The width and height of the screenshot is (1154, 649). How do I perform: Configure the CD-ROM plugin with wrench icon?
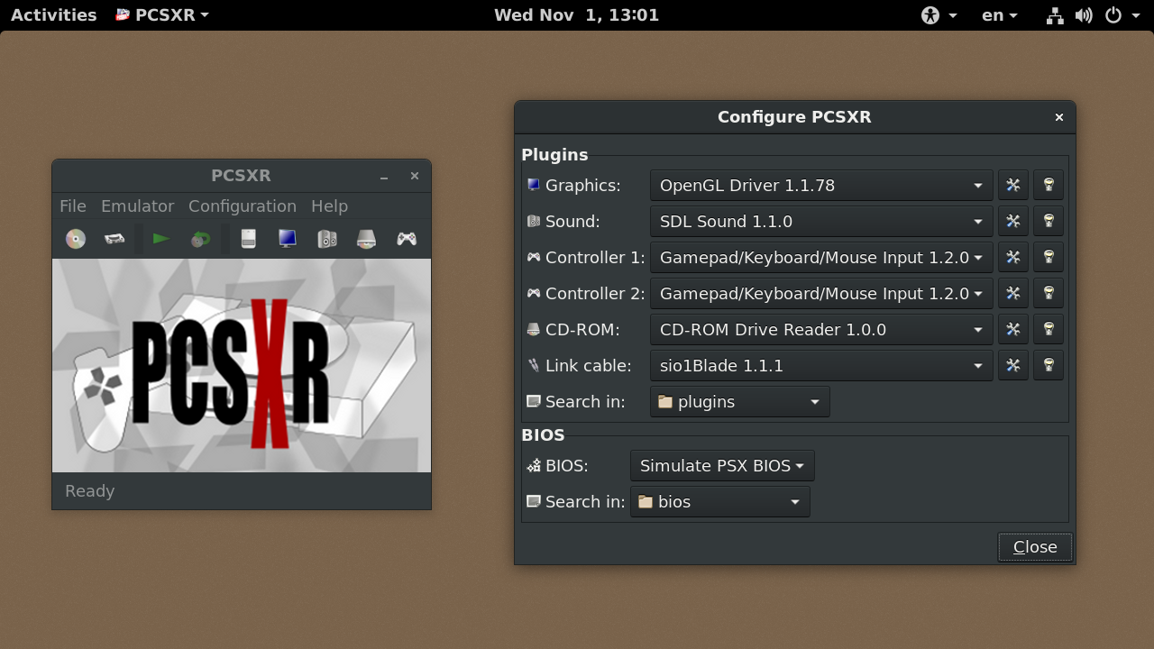[1013, 329]
